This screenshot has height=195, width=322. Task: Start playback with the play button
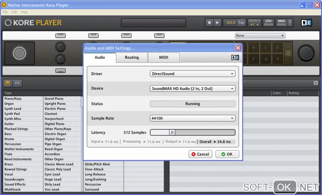217,23
